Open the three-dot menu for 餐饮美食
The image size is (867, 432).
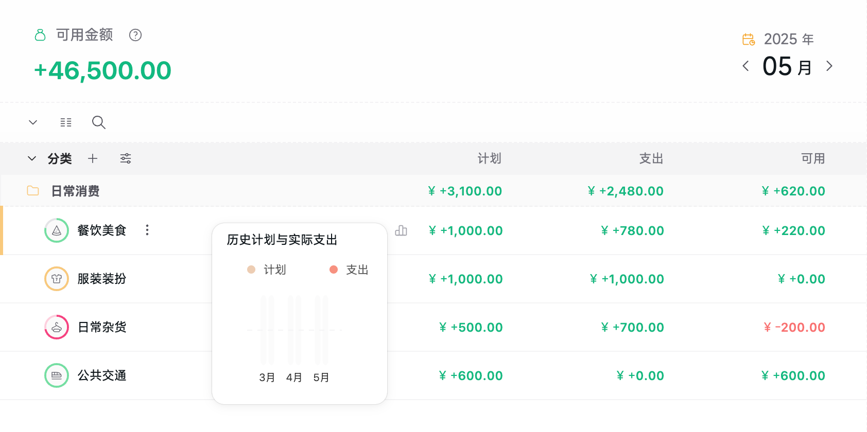tap(147, 230)
